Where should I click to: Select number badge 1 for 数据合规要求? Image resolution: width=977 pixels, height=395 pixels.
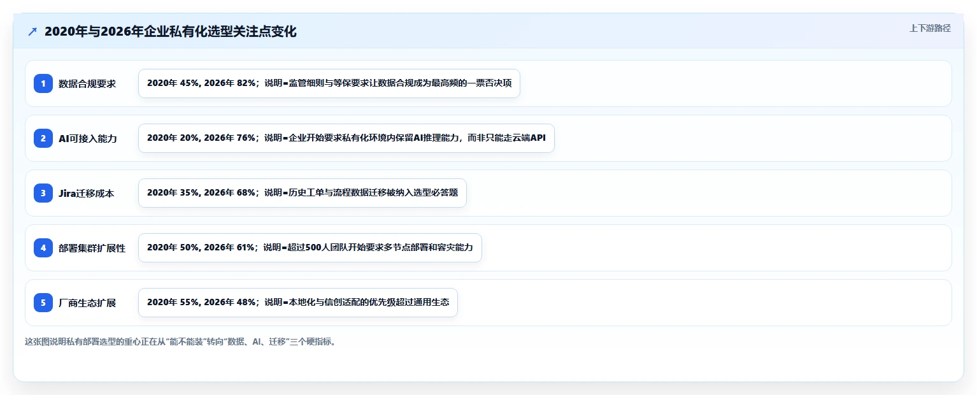tap(43, 83)
